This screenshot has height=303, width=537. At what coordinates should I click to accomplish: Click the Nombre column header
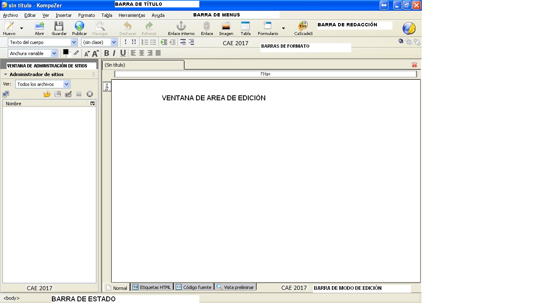point(46,103)
